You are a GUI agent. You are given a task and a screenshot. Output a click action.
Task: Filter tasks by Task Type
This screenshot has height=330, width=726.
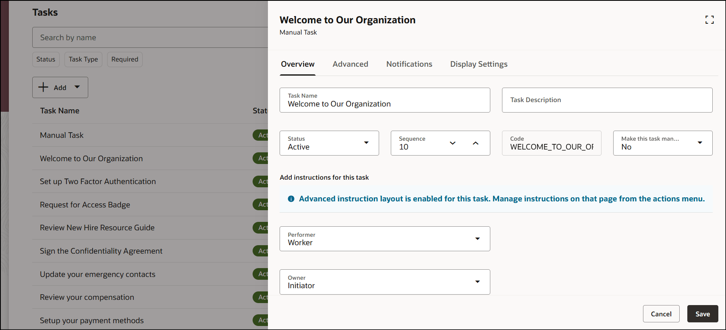pos(83,59)
